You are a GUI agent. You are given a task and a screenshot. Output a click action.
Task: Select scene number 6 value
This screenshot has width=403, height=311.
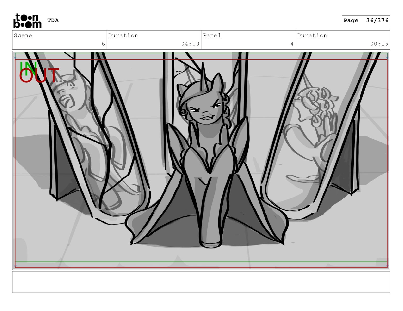pos(103,44)
